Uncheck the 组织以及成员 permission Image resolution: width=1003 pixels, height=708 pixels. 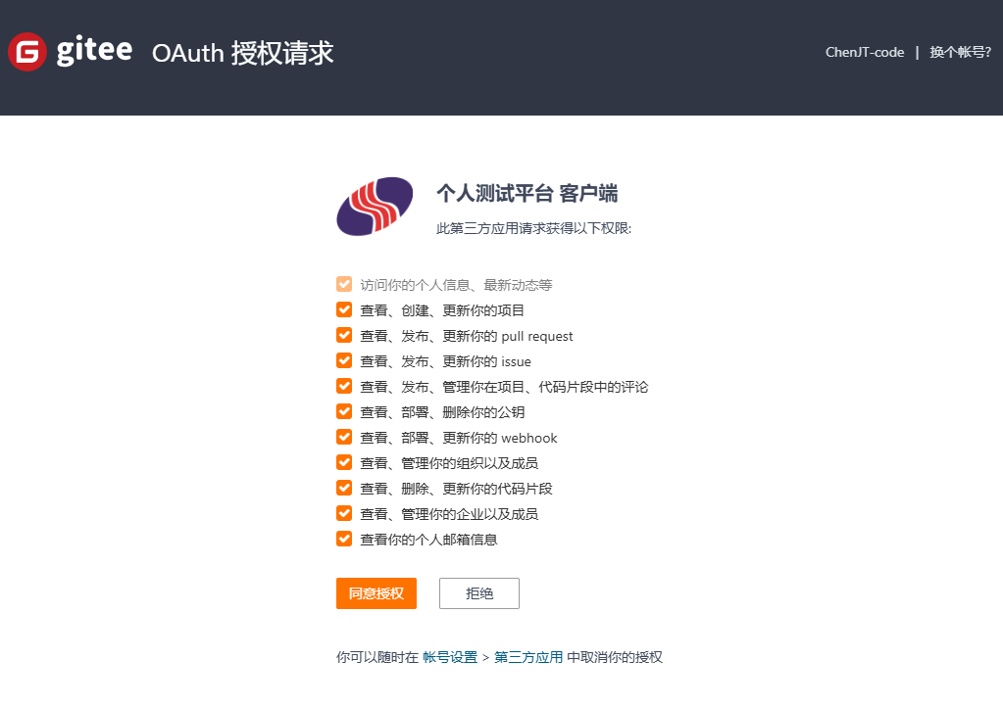tap(344, 461)
